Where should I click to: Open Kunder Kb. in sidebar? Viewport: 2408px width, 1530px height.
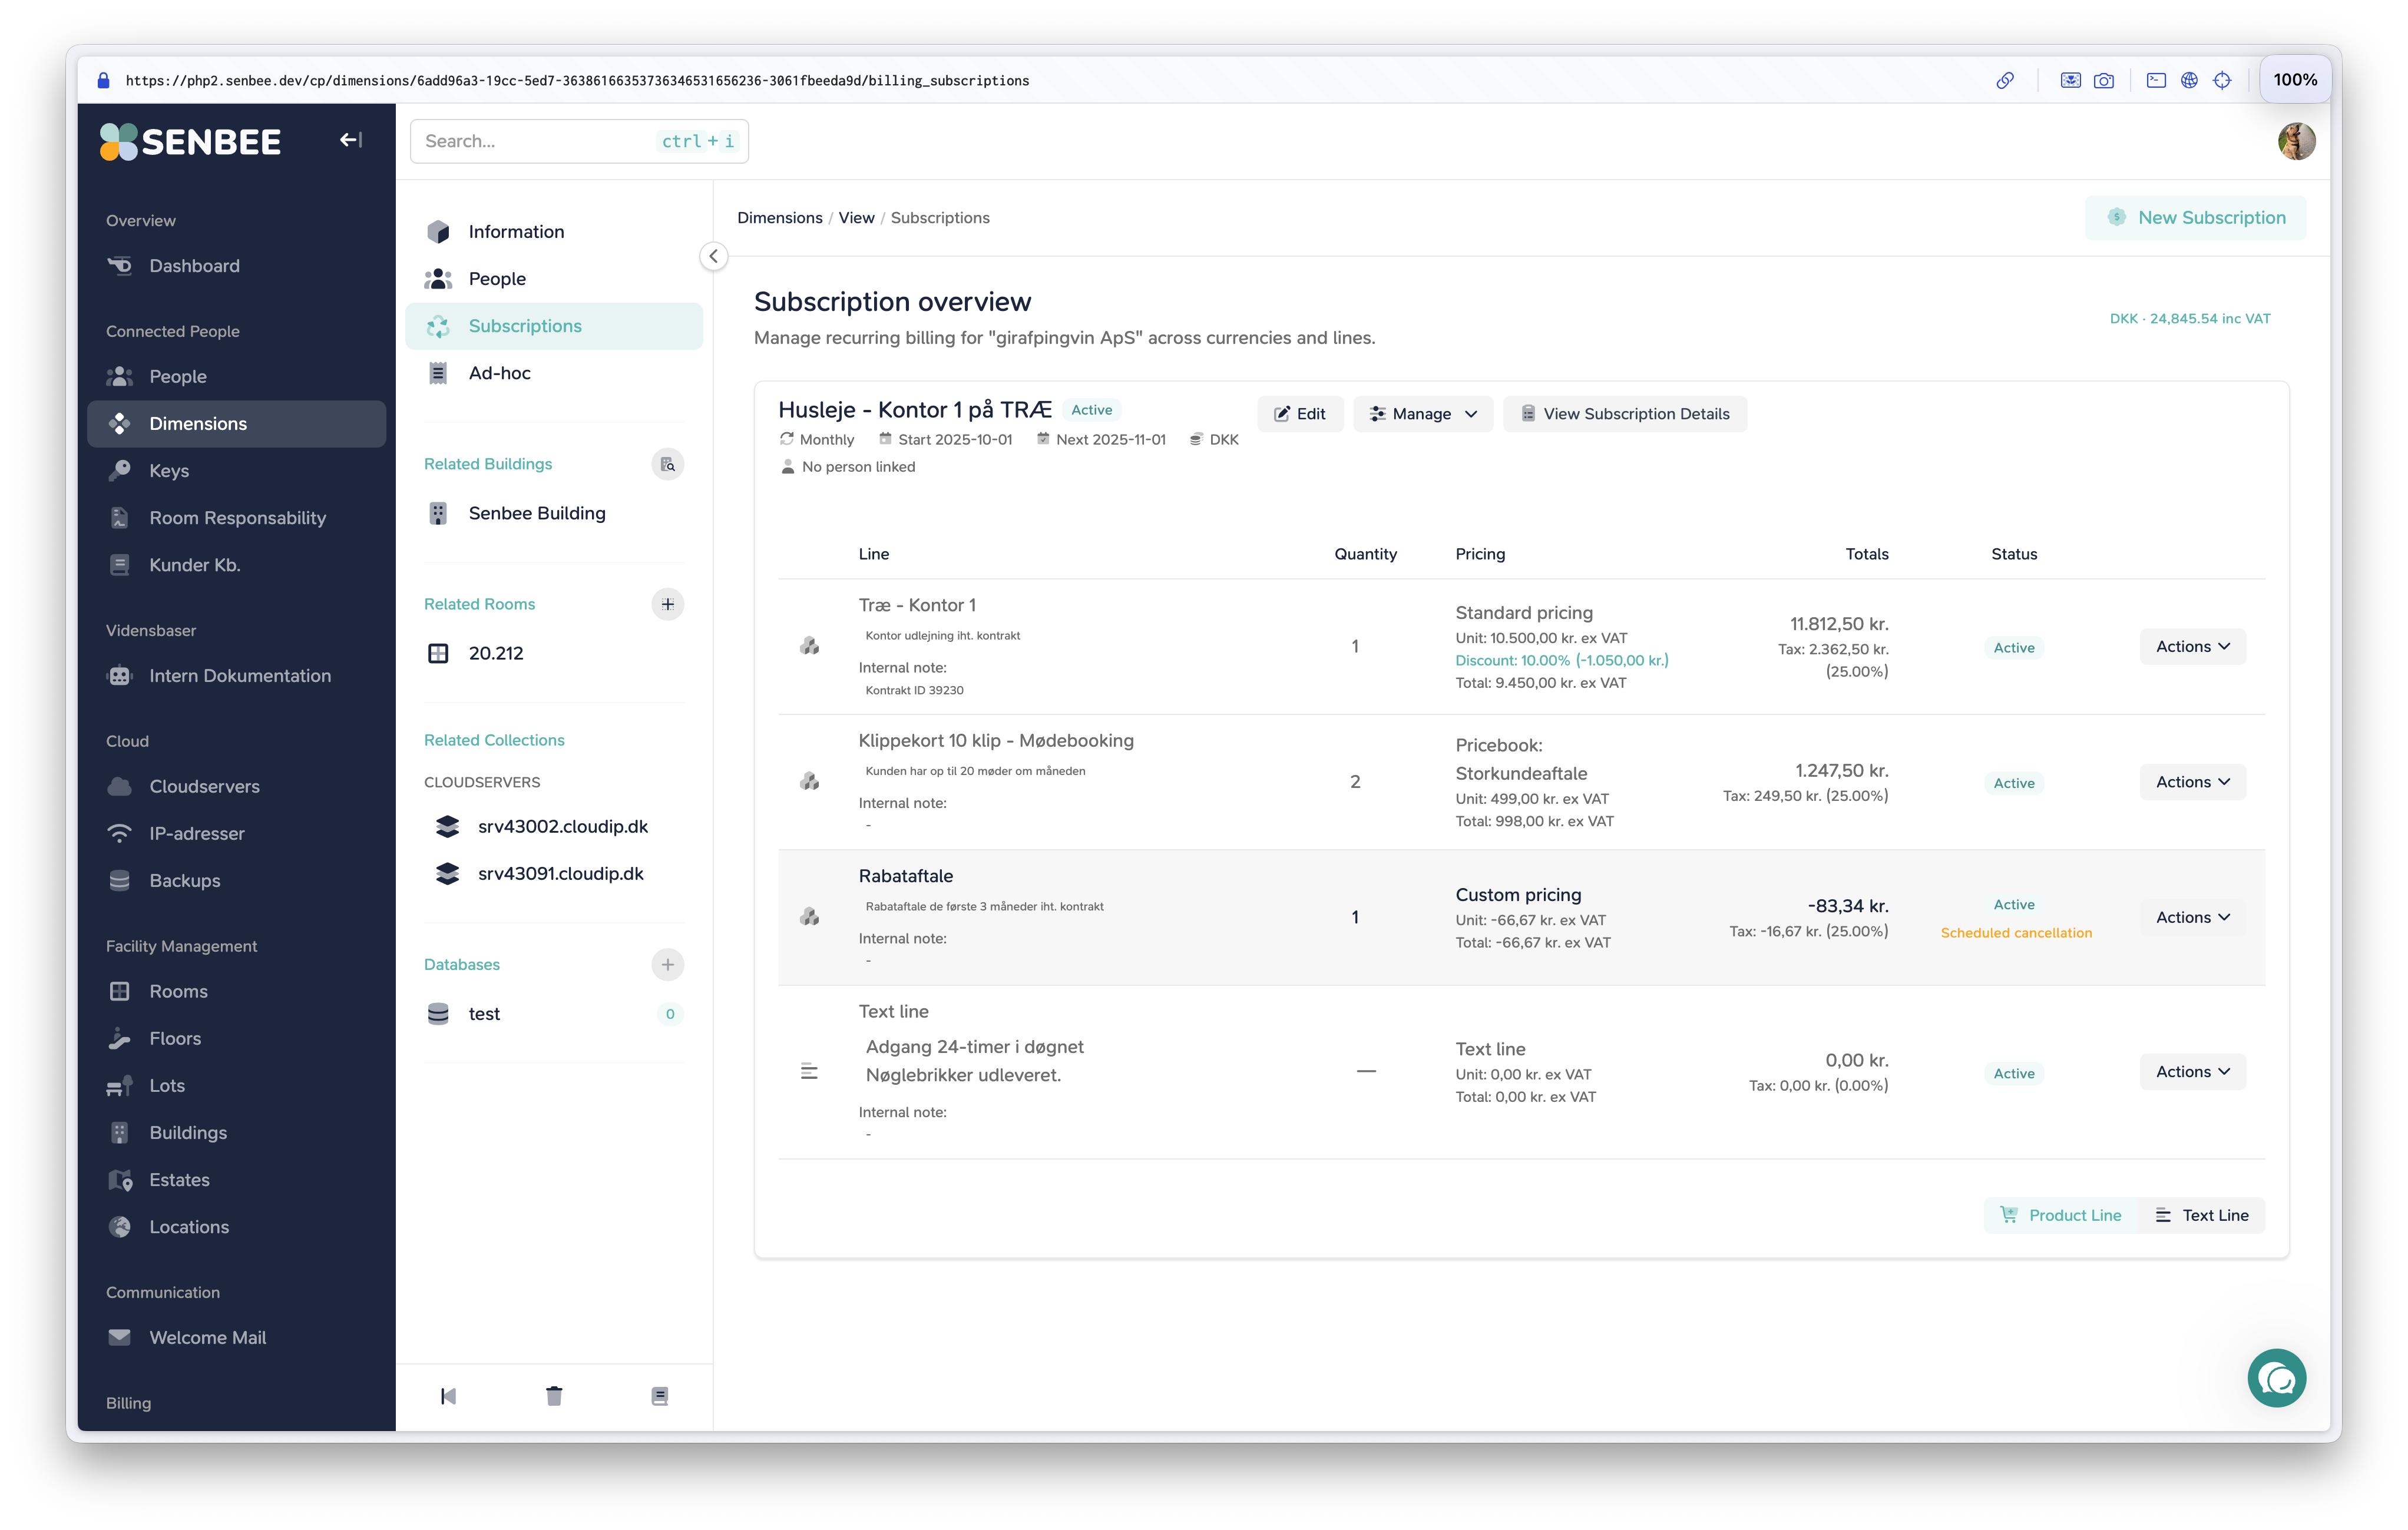tap(236, 565)
